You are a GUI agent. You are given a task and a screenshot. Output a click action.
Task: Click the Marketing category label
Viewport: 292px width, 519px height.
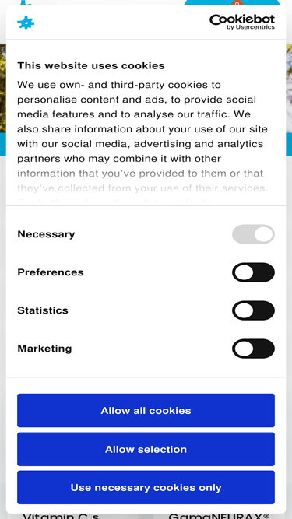tap(44, 349)
